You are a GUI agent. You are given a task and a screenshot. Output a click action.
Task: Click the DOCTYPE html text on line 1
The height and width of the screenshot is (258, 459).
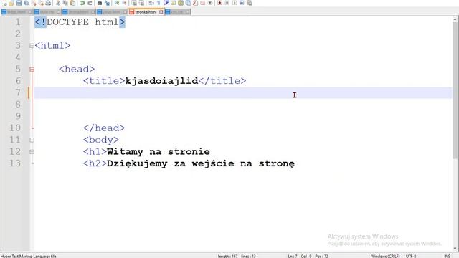point(82,22)
